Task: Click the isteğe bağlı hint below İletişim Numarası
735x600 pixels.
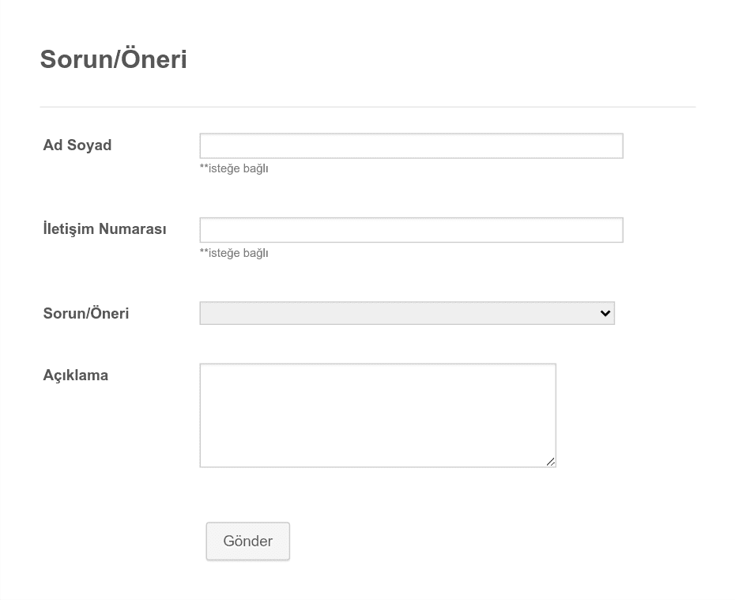Action: [234, 253]
